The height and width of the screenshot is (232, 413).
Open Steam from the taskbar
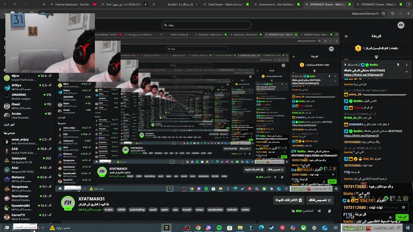(x=272, y=228)
